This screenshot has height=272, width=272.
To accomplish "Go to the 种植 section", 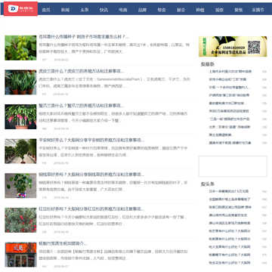I will coord(200,10).
